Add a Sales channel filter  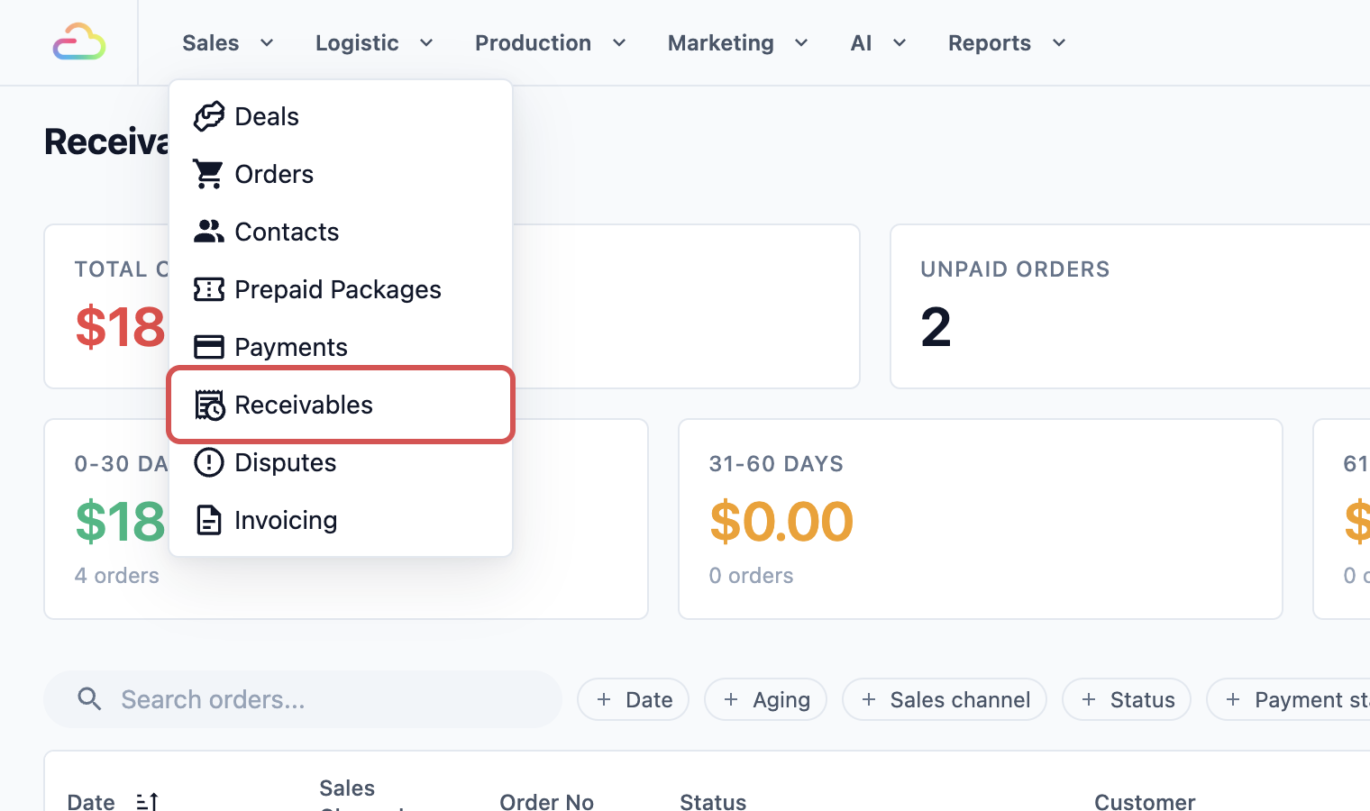click(x=945, y=699)
